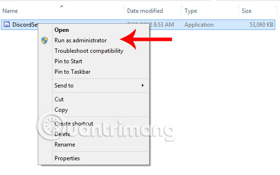Click the sort arrow above the Name column
The image size is (280, 175).
[62, 6]
